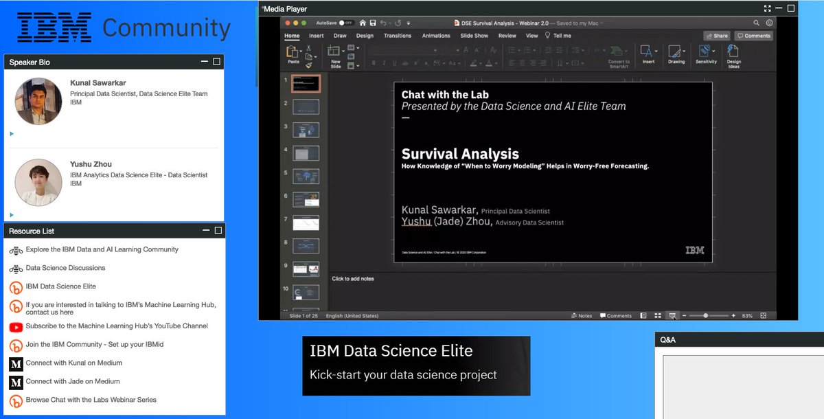This screenshot has height=419, width=824.
Task: Click the Format Painter brush icon
Action: (309, 65)
